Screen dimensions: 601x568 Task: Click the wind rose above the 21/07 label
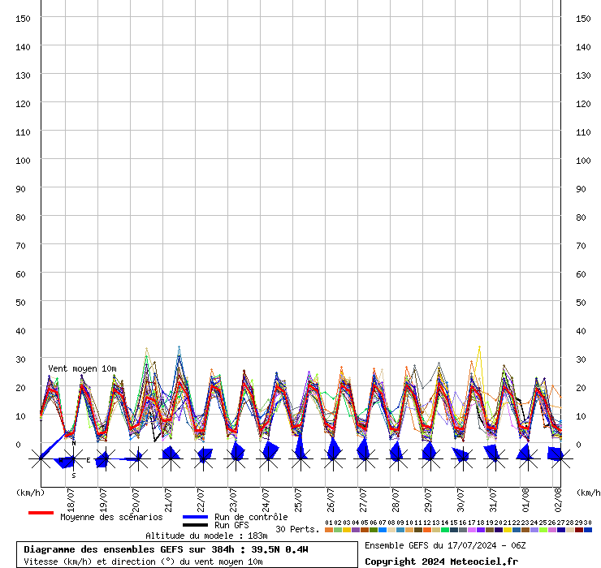(x=170, y=458)
